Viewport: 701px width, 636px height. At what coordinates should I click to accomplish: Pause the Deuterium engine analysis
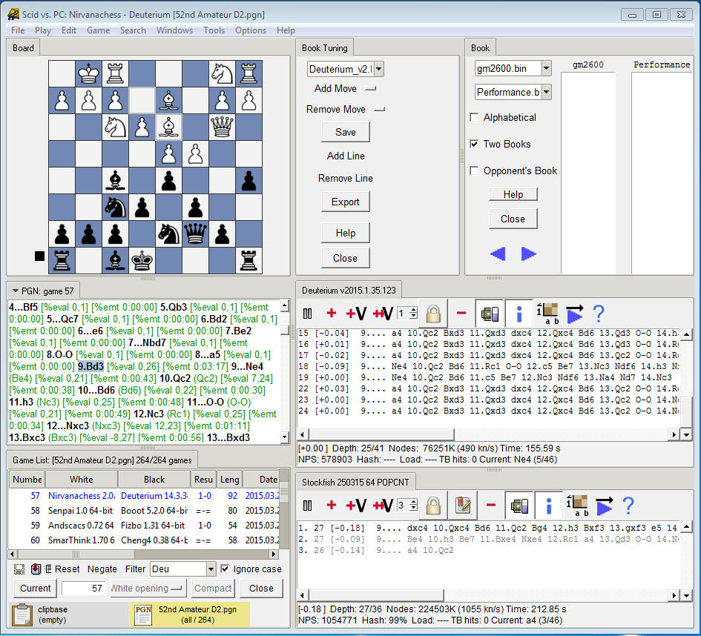pyautogui.click(x=308, y=314)
